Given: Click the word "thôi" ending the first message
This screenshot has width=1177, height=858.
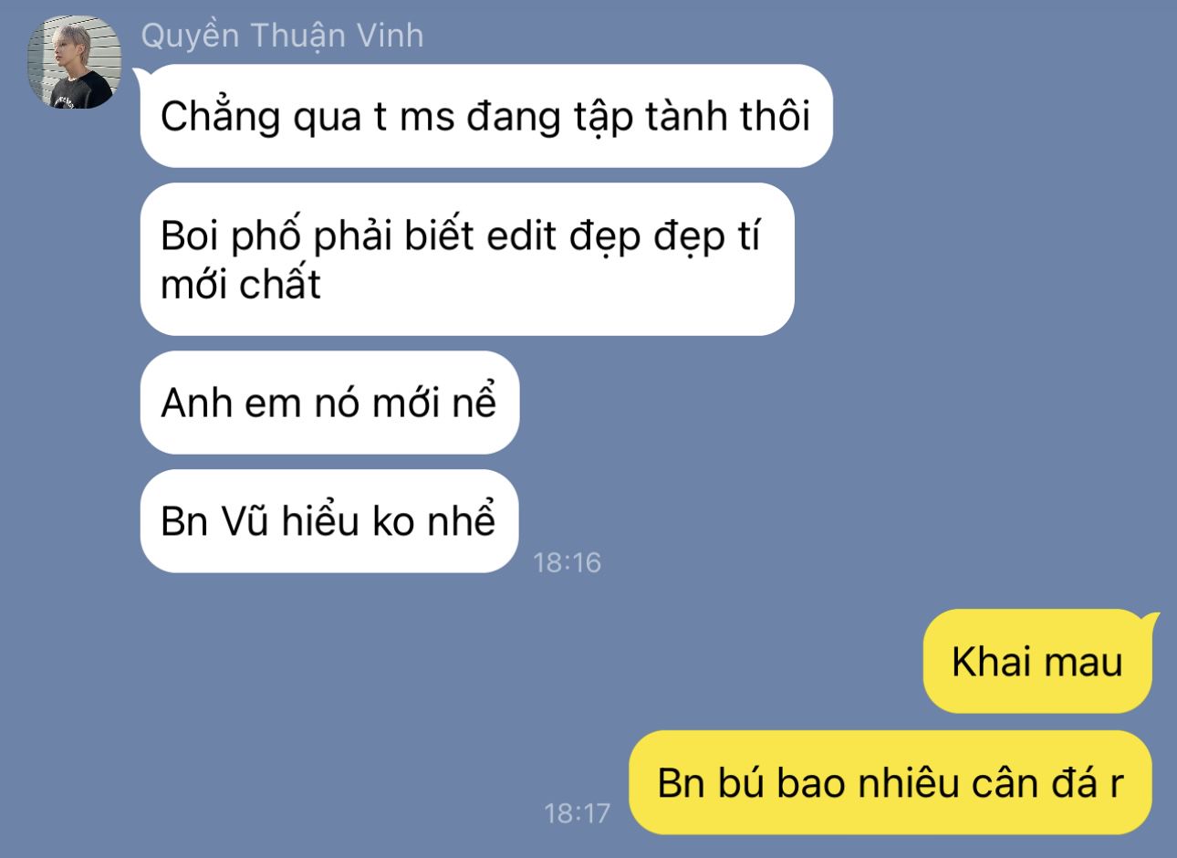Looking at the screenshot, I should pyautogui.click(x=776, y=117).
